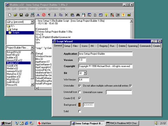Enable the Solid checkbox
The width and height of the screenshot is (168, 126).
[x=80, y=111]
